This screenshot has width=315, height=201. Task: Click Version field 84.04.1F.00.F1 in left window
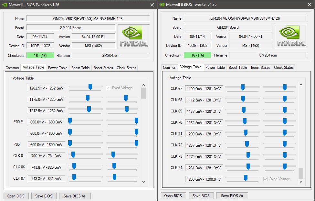tap(93, 37)
